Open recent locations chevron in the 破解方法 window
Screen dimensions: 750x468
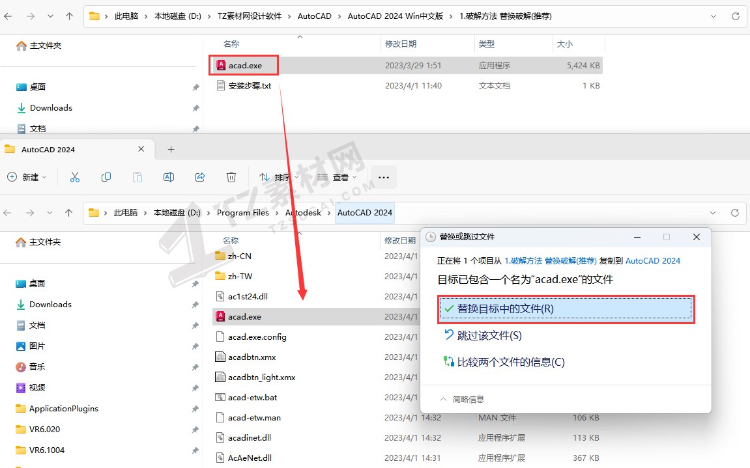pos(50,16)
